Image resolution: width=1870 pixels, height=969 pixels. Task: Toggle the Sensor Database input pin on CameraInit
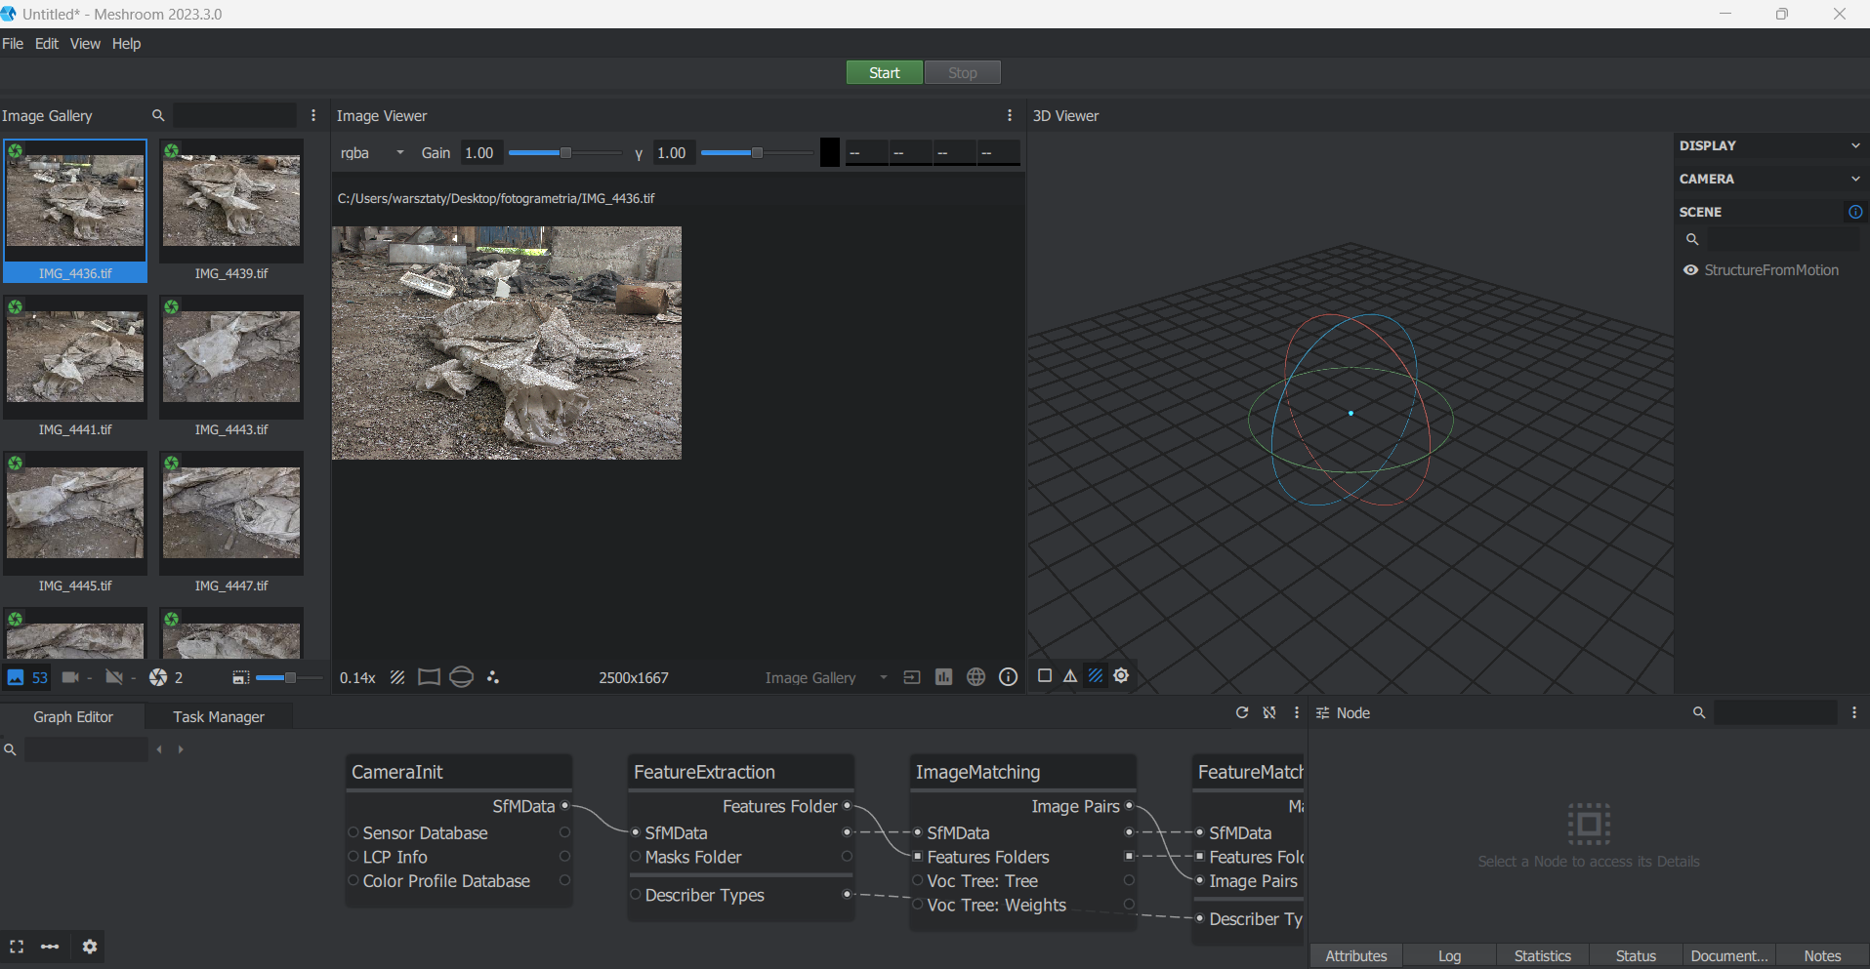click(x=353, y=832)
